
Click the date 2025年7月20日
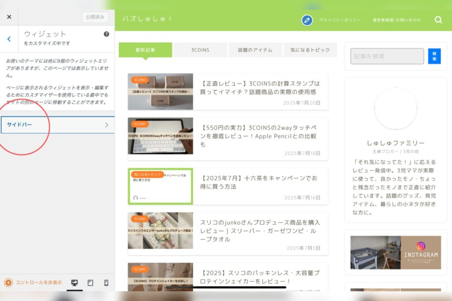[x=301, y=103]
